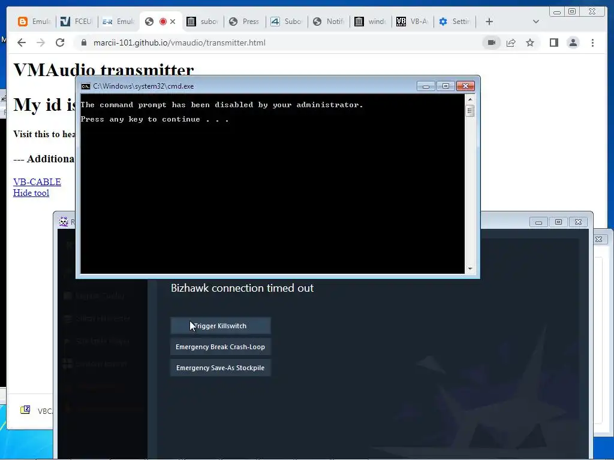Click the cmd scrollbar thumb
This screenshot has height=460, width=614.
point(470,111)
